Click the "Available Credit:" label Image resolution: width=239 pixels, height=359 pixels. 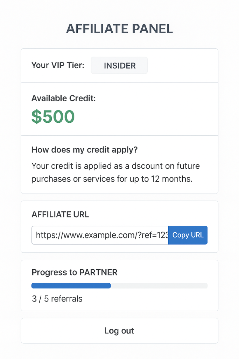[x=63, y=99]
